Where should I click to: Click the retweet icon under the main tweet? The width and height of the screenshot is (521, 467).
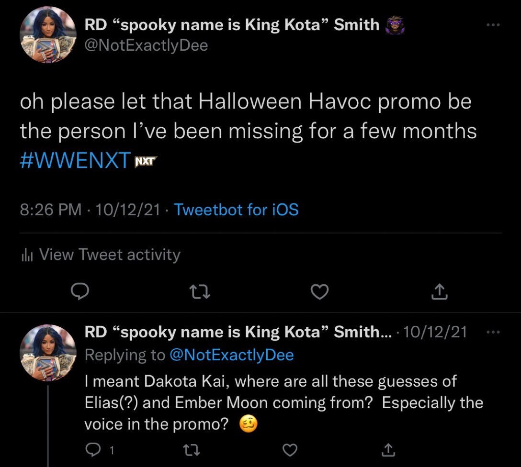[x=200, y=292]
